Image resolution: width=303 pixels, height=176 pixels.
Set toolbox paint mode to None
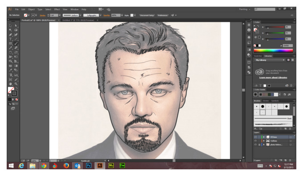tap(17, 100)
